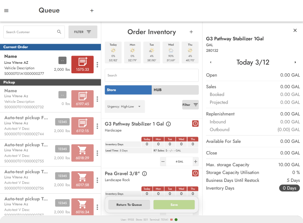Expand the Urgency: High-Low dropdown
Viewport: 303px width, 223px height.
[124, 107]
